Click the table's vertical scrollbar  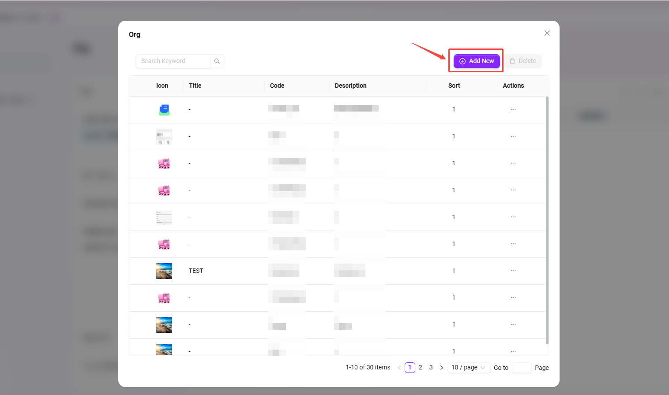(547, 220)
